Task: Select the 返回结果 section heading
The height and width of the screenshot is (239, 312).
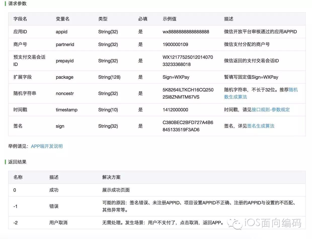Action: pyautogui.click(x=17, y=162)
